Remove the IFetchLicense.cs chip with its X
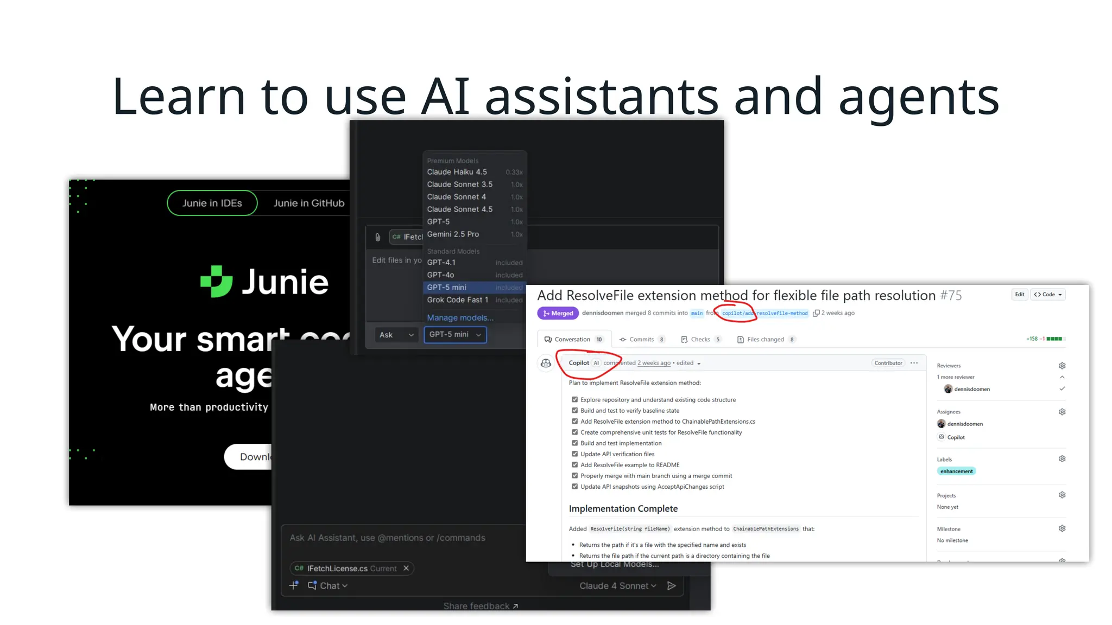This screenshot has width=1112, height=625. [406, 568]
